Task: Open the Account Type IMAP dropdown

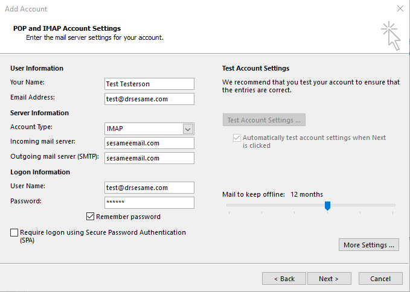Action: coord(188,129)
